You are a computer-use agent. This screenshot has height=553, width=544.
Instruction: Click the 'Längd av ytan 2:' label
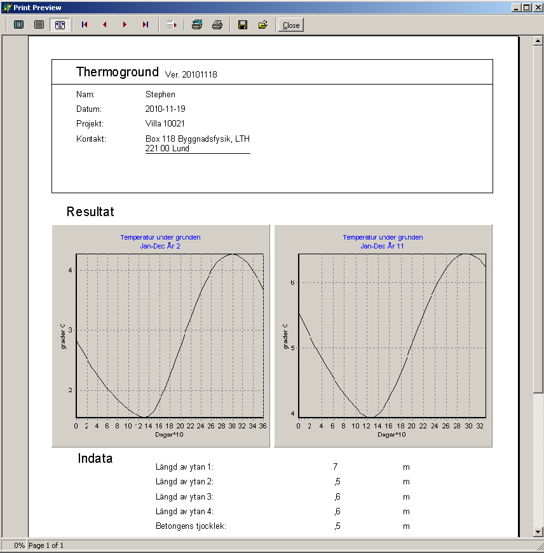pyautogui.click(x=184, y=482)
